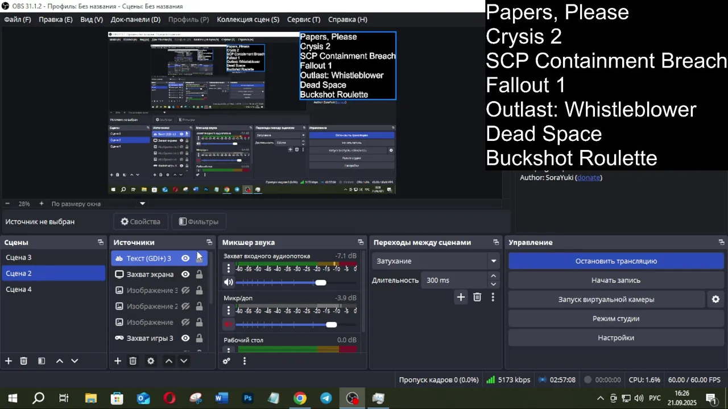
Task: Open the Коллекция сцен menu
Action: [x=248, y=19]
